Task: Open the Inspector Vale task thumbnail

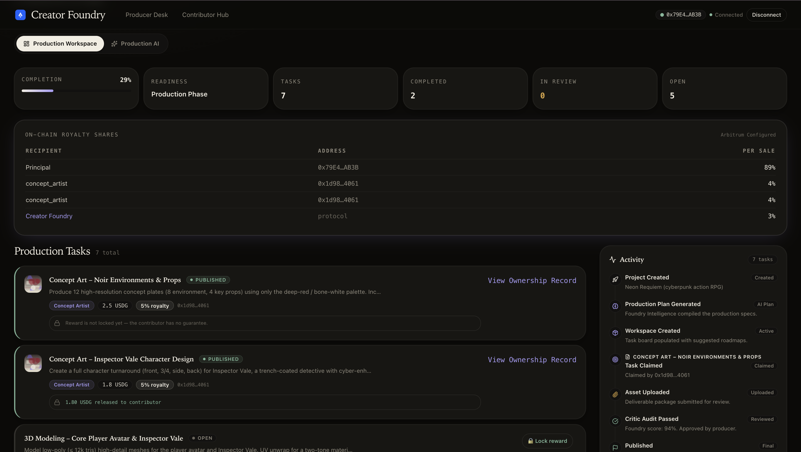Action: click(33, 363)
